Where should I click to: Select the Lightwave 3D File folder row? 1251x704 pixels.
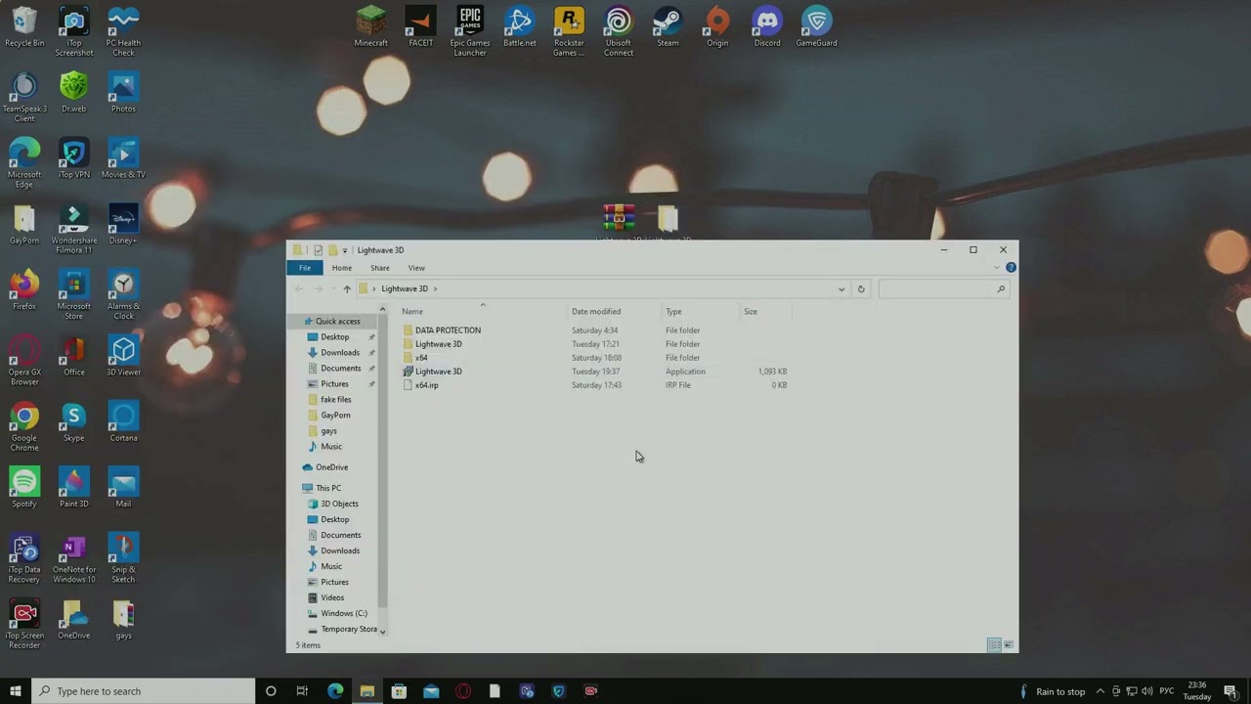click(x=595, y=344)
